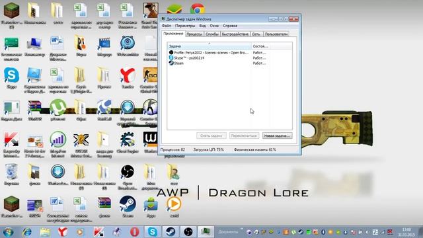Open Kaspersky from the taskbar
Screen dimensions: 423x238
98,232
